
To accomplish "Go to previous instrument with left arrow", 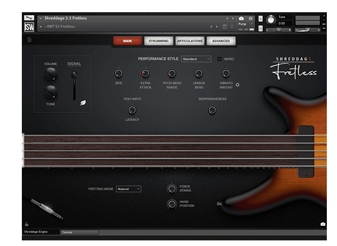I will (x=227, y=18).
